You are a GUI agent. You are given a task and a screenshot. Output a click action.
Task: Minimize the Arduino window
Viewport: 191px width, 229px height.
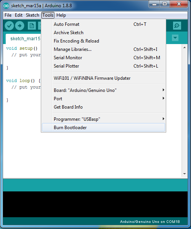coord(154,4)
